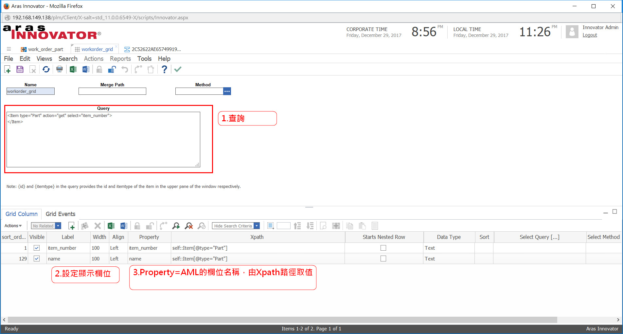Select the item_number Label cell
Viewport: 623px width, 334px height.
pyautogui.click(x=68, y=248)
